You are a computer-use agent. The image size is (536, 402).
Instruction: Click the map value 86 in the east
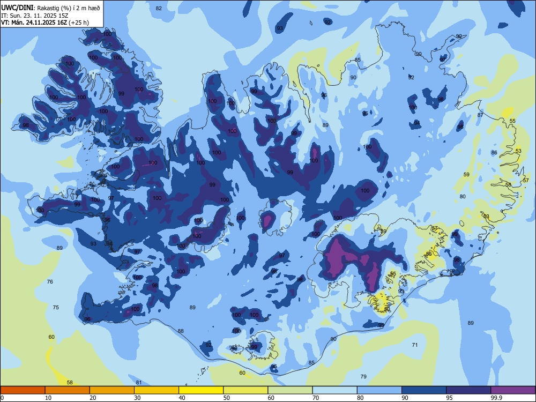click(x=494, y=152)
